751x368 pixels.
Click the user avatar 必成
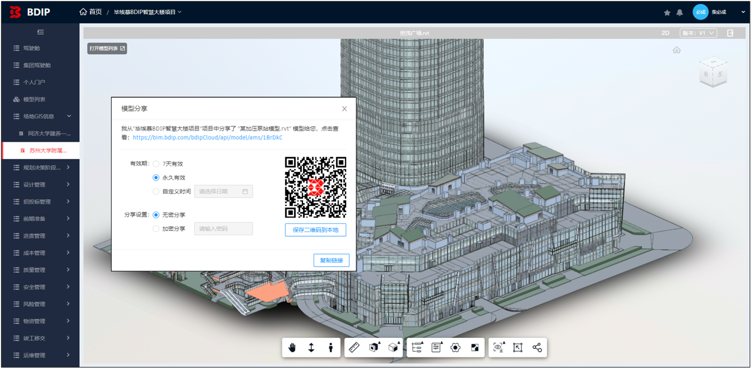[x=701, y=12]
